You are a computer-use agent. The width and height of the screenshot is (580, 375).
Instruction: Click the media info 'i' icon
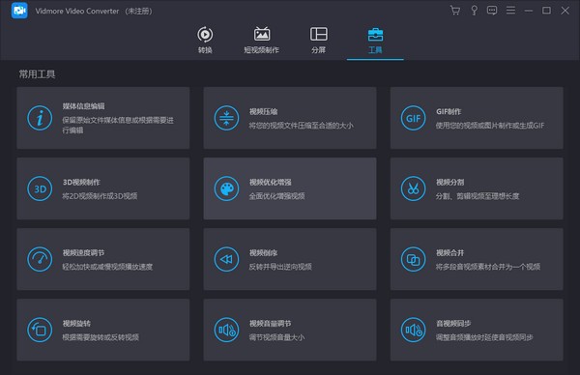40,118
